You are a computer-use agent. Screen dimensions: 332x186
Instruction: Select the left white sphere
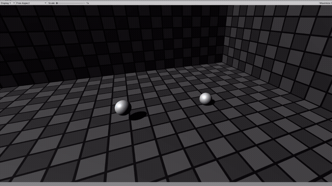(122, 107)
